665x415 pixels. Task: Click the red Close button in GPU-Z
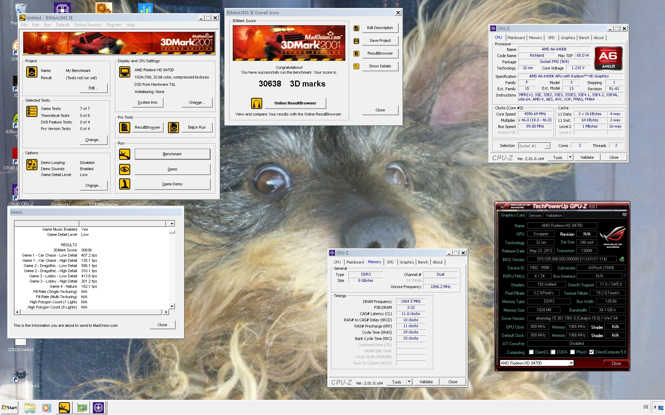coord(616,363)
